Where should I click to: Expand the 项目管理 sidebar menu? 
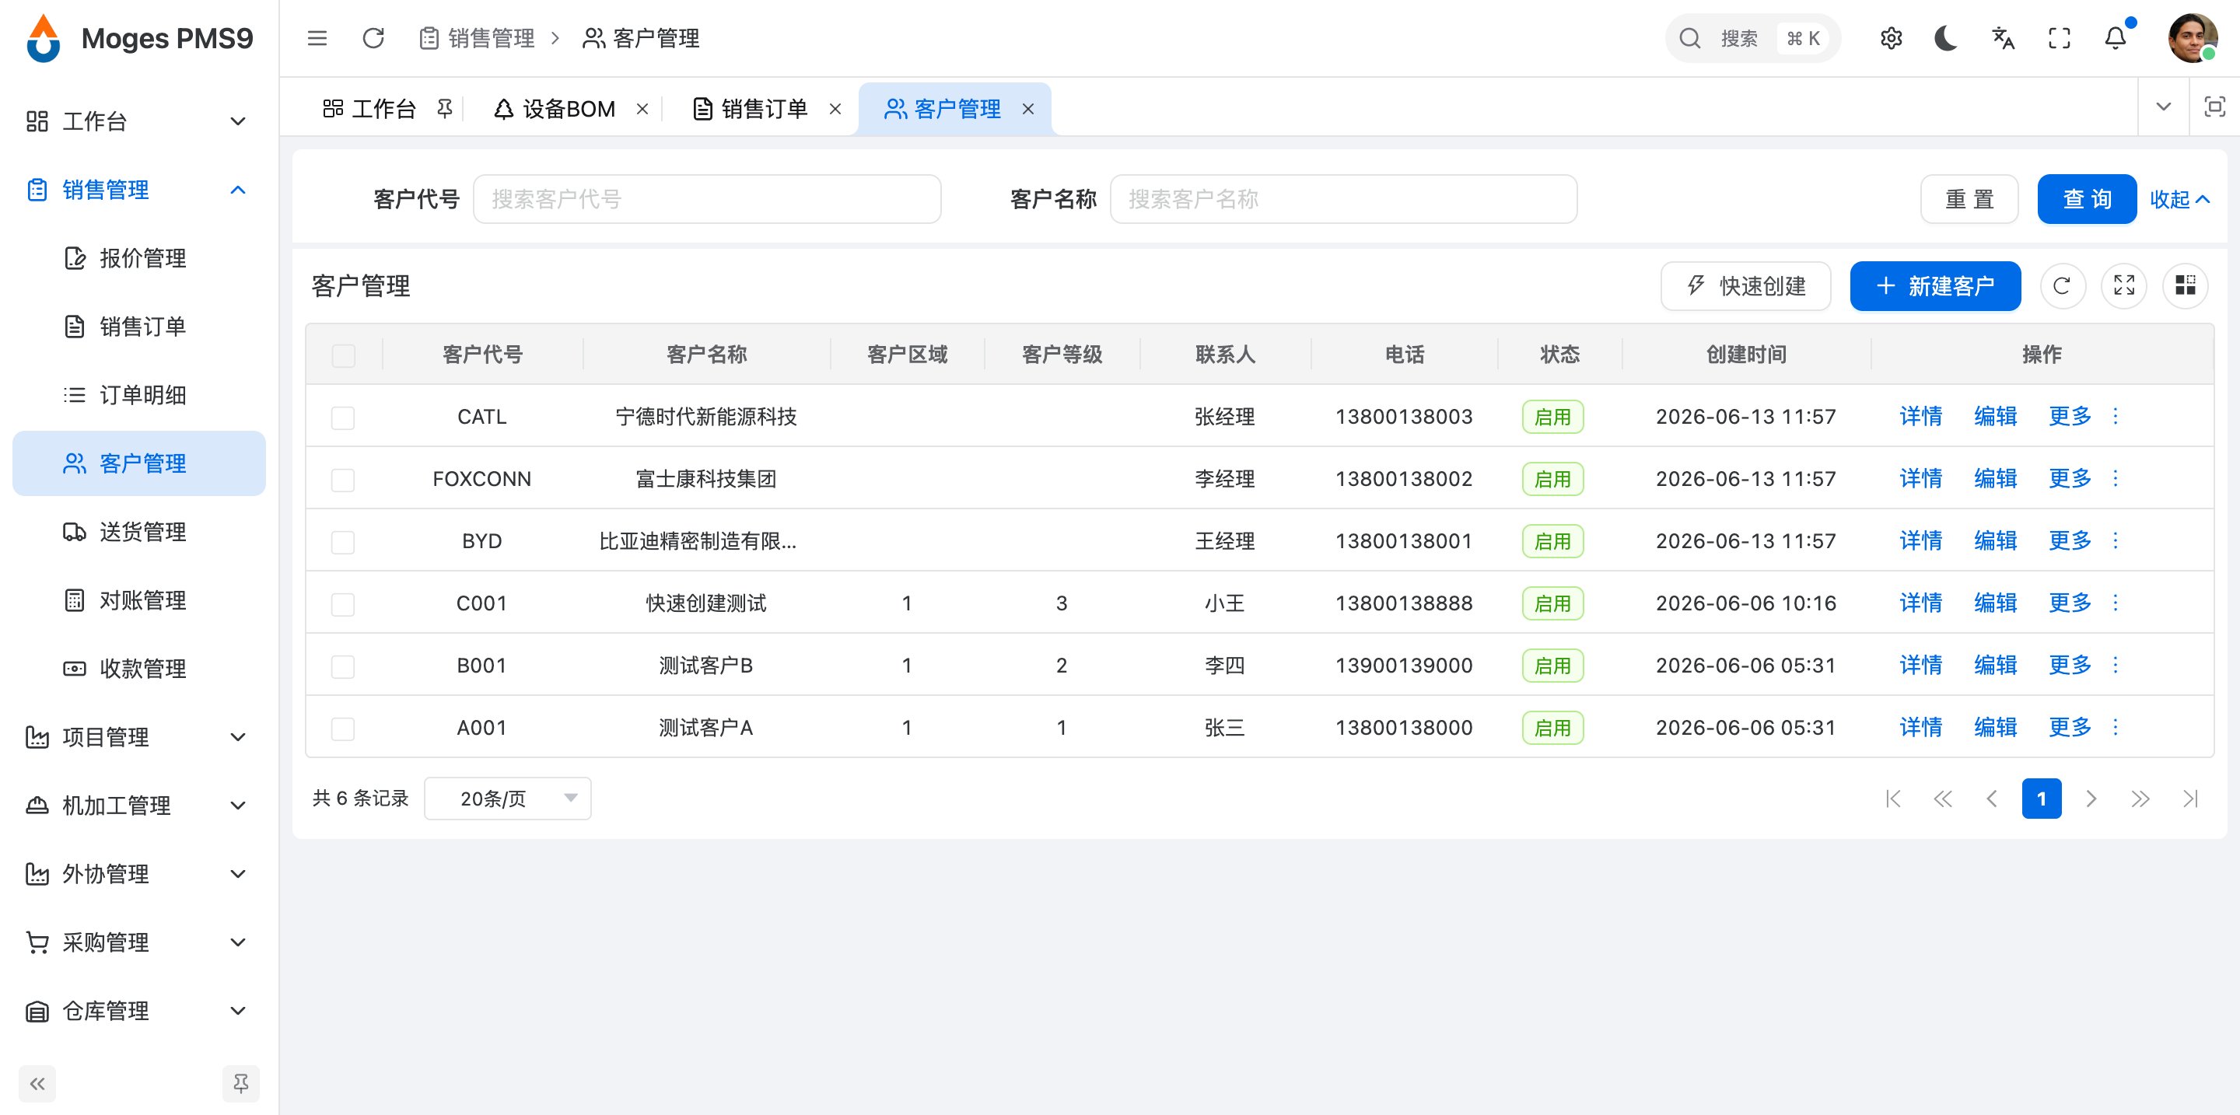(139, 737)
